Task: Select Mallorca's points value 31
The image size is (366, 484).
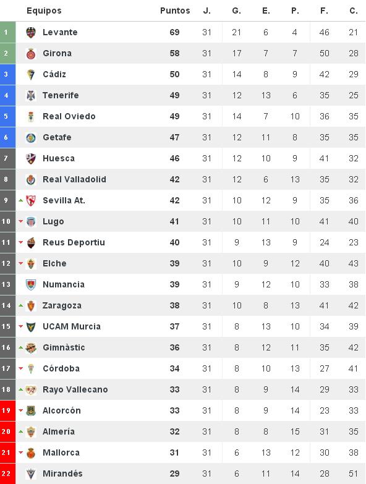Action: coord(174,452)
